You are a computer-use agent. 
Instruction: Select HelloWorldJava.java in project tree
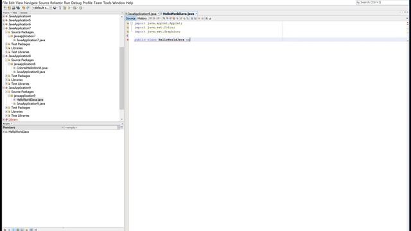coord(30,100)
